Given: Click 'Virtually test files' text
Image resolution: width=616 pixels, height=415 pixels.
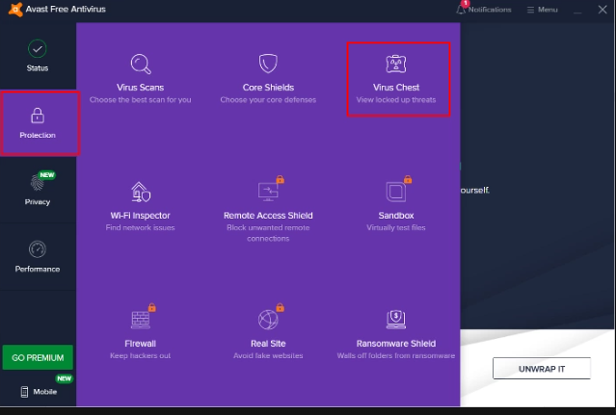Looking at the screenshot, I should click(396, 228).
